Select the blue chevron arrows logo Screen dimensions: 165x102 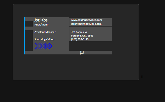(x=44, y=46)
